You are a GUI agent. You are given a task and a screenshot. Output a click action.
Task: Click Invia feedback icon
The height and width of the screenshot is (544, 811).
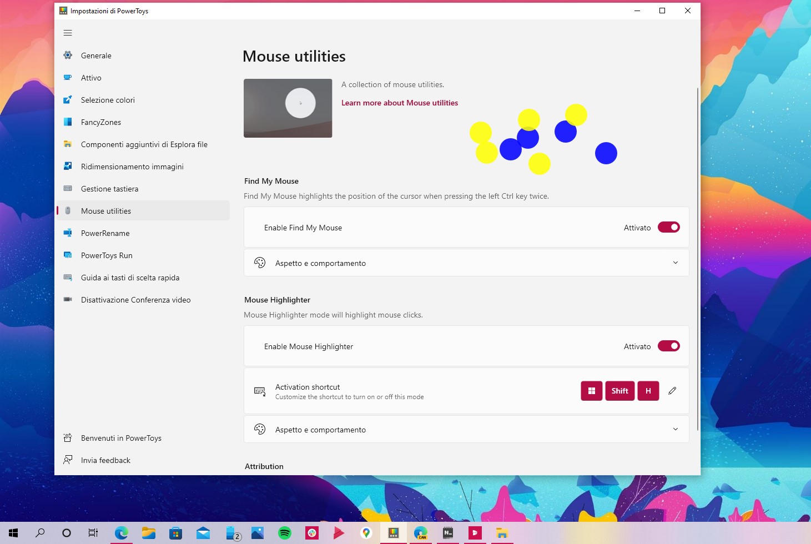click(68, 460)
